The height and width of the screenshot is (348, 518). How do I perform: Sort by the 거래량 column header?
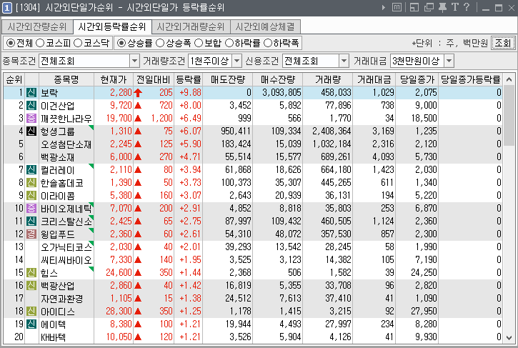pyautogui.click(x=327, y=79)
